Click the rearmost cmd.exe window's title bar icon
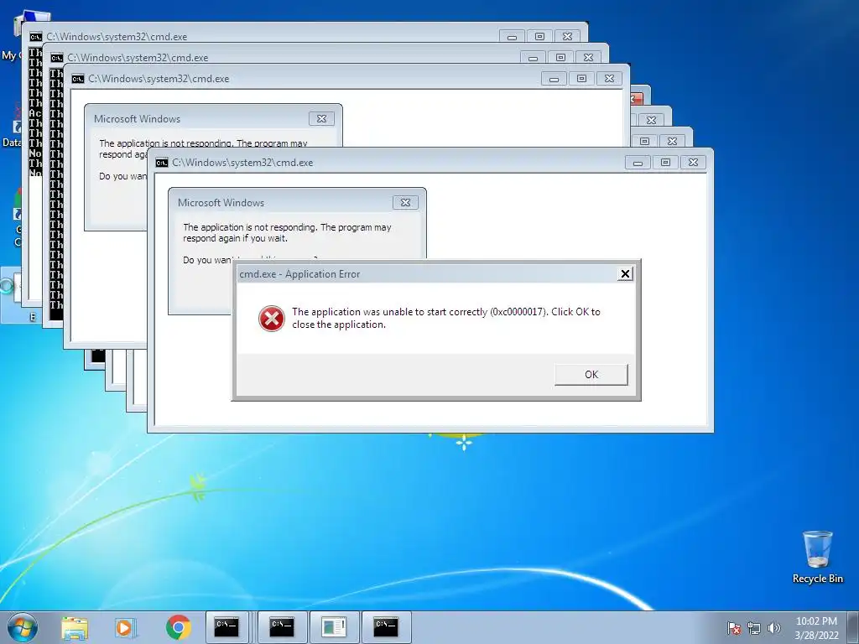The height and width of the screenshot is (644, 859). (x=36, y=37)
